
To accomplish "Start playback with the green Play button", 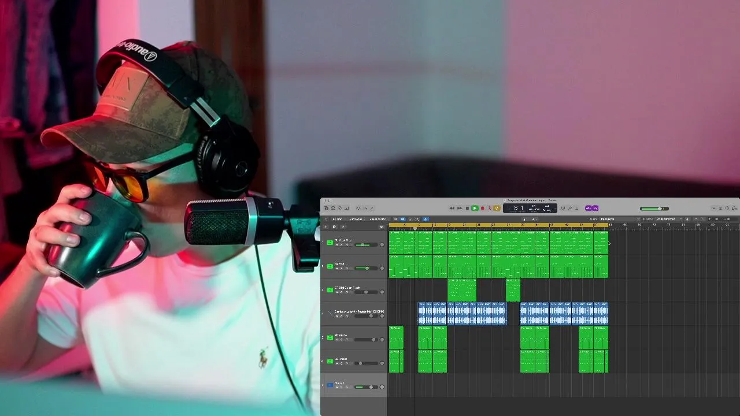I will coord(475,208).
